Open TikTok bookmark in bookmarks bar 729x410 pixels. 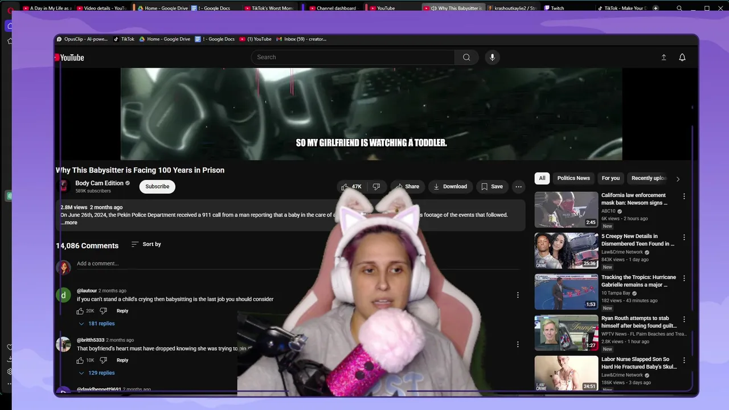(124, 39)
